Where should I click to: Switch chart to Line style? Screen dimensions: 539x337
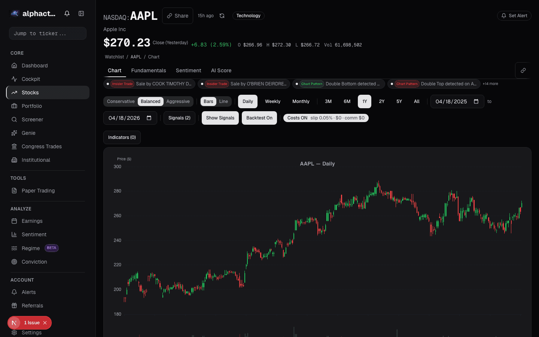(223, 101)
